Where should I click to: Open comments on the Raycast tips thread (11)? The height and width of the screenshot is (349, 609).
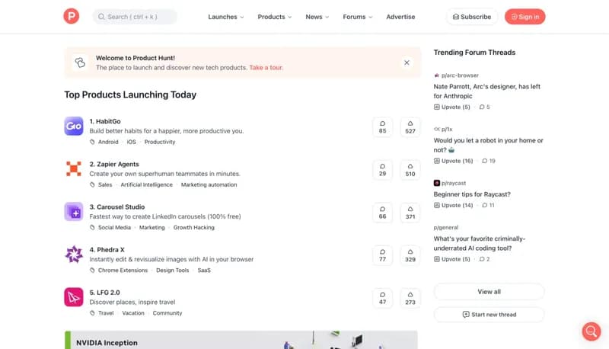point(488,205)
